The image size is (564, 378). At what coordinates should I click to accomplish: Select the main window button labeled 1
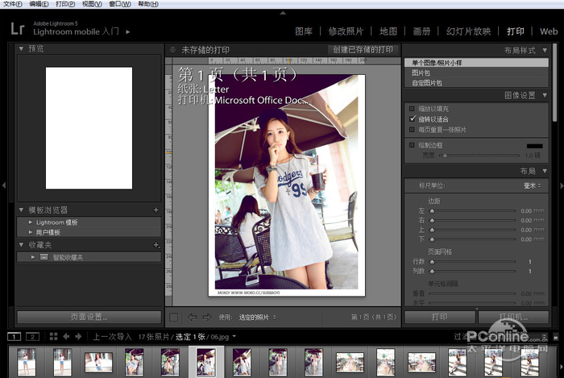[x=15, y=336]
